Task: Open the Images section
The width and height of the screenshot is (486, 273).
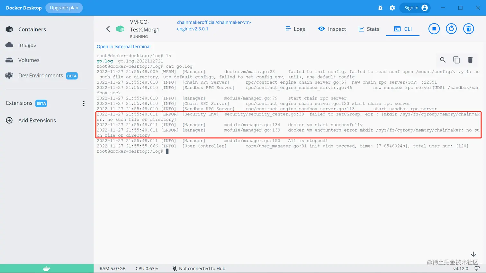Action: 27,45
